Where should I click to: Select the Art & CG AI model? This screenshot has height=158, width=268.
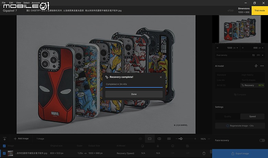pyautogui.click(x=221, y=85)
